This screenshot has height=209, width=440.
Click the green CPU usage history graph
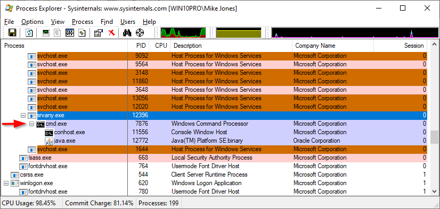(183, 33)
